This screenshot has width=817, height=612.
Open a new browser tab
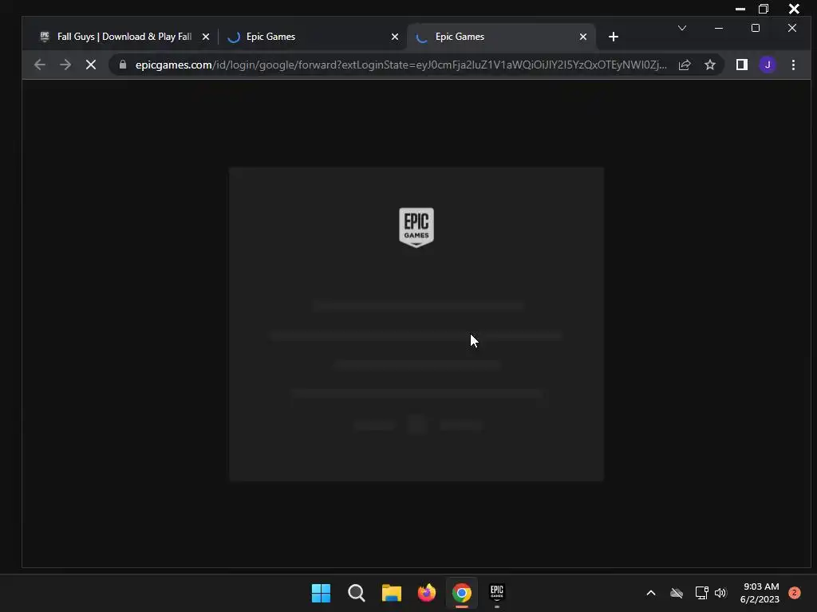click(614, 37)
